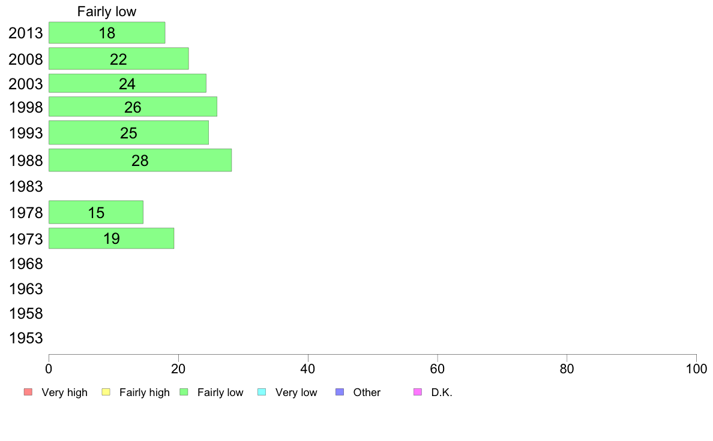Select the 2013 bar showing 18
The image size is (713, 441).
coord(107,33)
